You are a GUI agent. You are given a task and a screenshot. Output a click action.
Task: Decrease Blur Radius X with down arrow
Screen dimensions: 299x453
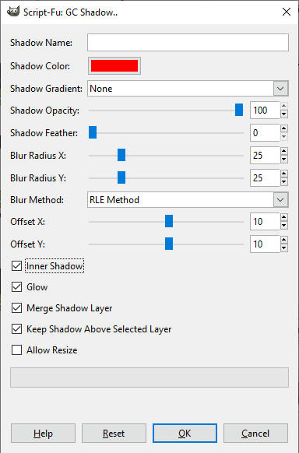tap(284, 160)
